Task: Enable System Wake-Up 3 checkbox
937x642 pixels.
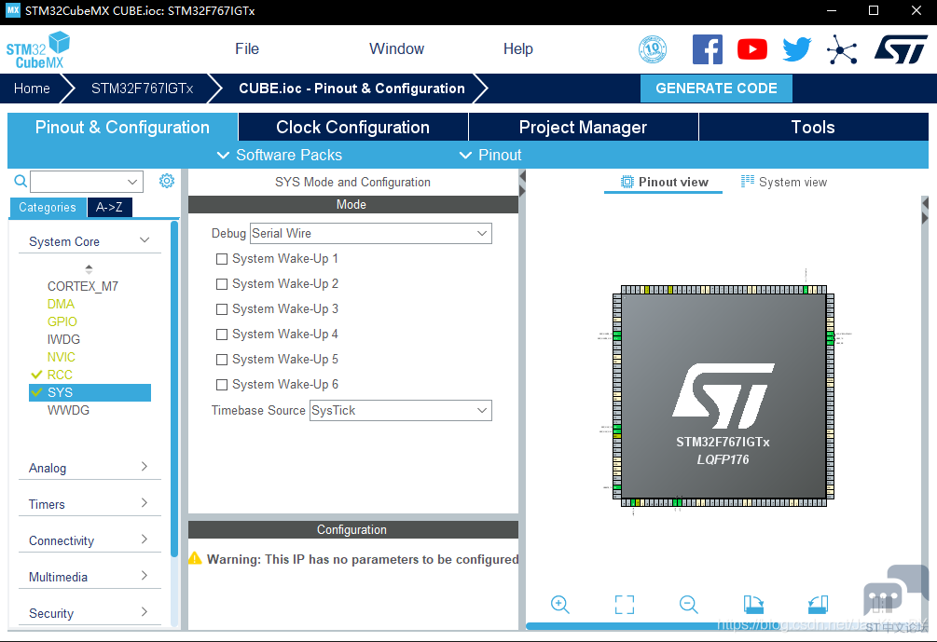Action: tap(222, 308)
